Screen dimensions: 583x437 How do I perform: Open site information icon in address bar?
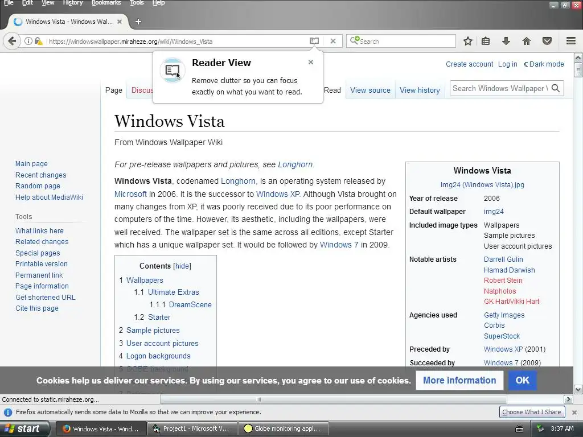pos(28,41)
